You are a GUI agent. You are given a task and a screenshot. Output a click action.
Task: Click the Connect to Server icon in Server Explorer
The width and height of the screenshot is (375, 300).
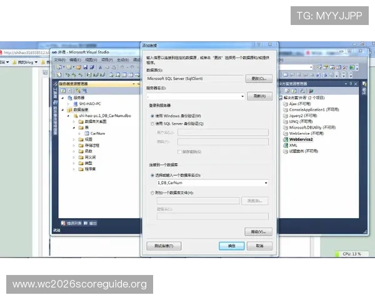pos(84,91)
